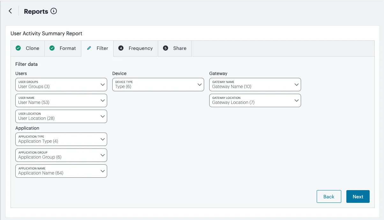The height and width of the screenshot is (220, 384).
Task: Click the Next button
Action: pos(358,196)
